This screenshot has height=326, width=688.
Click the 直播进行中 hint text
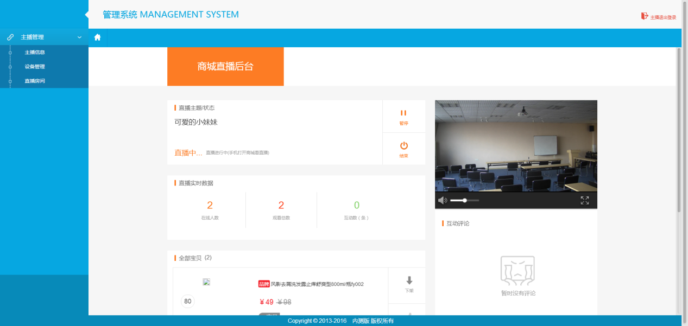(237, 153)
